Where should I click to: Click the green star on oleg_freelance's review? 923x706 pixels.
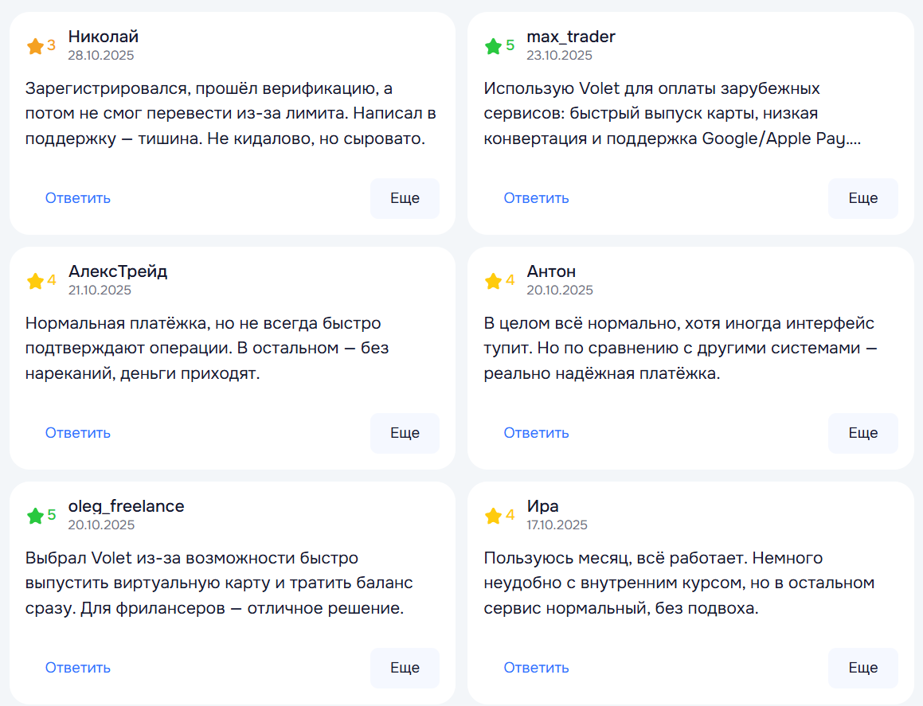point(35,516)
